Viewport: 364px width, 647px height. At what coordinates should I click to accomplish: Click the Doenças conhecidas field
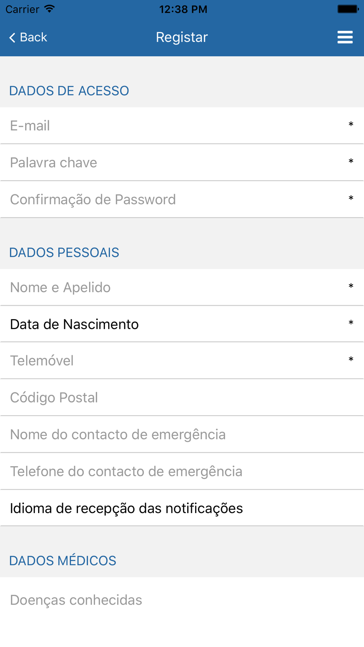[x=182, y=600]
